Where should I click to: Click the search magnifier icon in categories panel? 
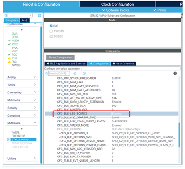coord(6,15)
